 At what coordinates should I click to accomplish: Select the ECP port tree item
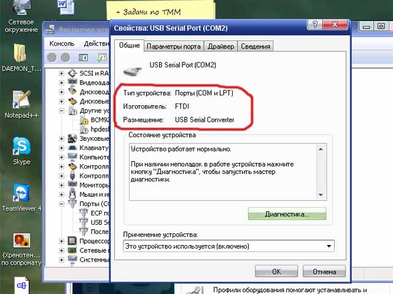[95, 213]
